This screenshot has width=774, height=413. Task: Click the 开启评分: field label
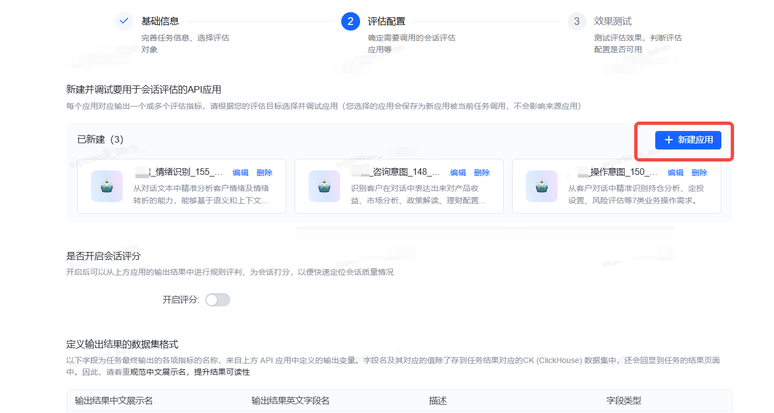click(181, 300)
